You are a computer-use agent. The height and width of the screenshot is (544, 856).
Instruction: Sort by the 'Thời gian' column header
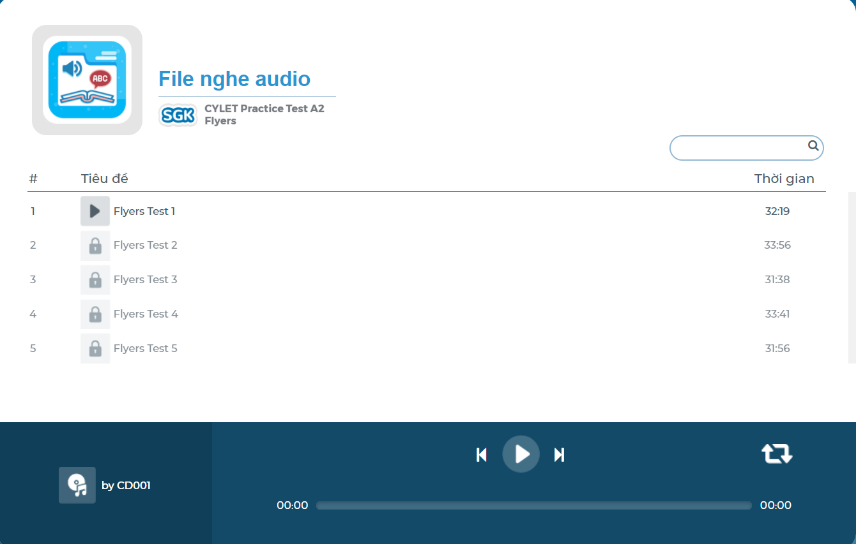[784, 179]
